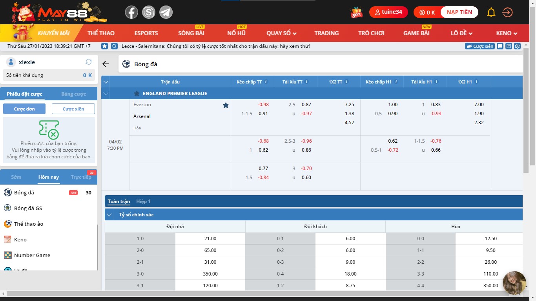536x301 pixels.
Task: Open the live chat support avatar
Action: (514, 283)
